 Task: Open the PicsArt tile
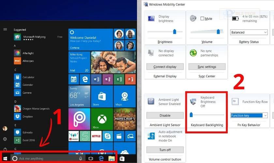tap(79, 119)
